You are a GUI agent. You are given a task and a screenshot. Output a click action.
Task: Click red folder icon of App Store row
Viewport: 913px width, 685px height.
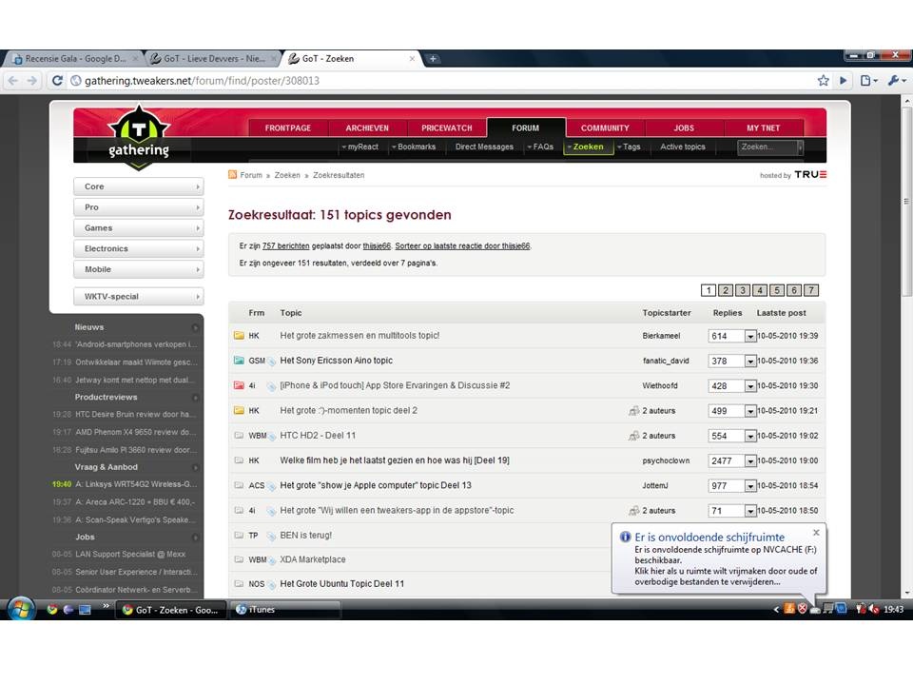tap(239, 385)
